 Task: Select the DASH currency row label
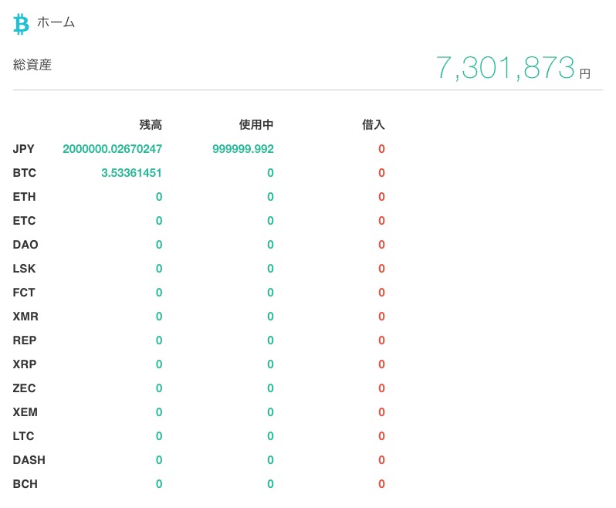click(x=29, y=460)
